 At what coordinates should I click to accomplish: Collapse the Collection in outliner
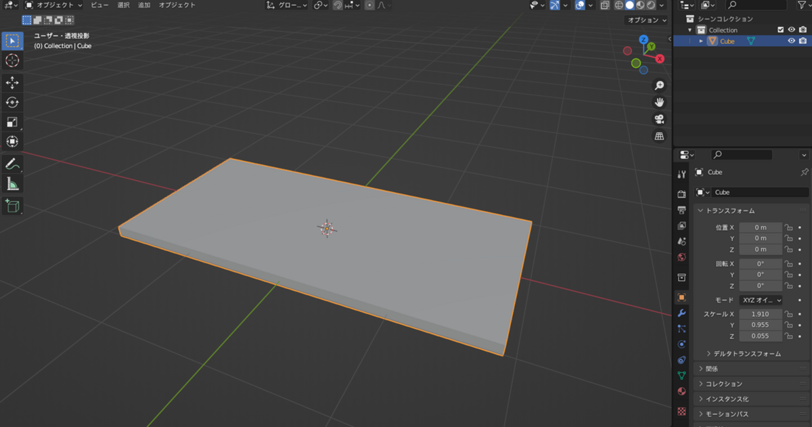coord(690,30)
